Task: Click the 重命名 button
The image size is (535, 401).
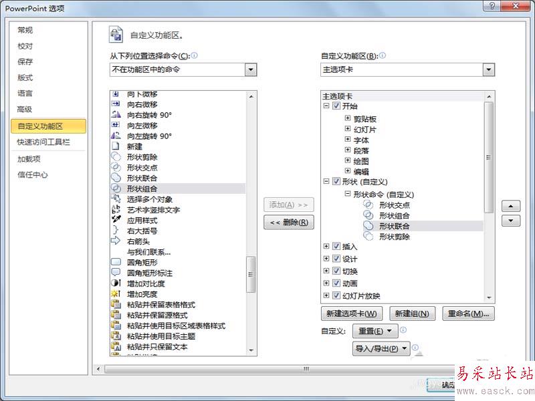Action: (468, 313)
